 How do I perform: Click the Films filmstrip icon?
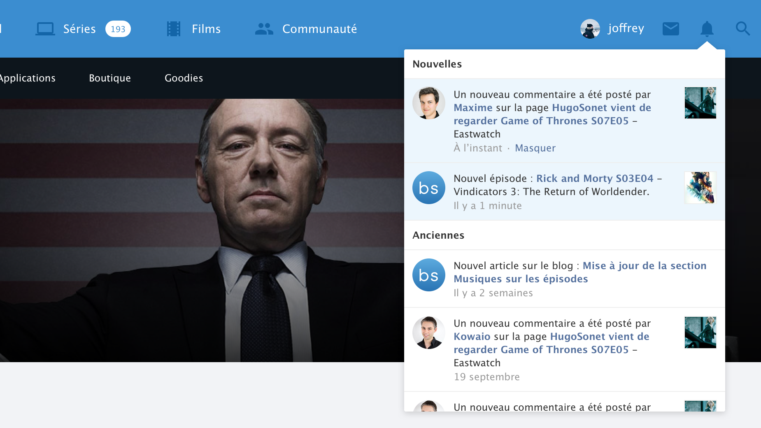coord(174,29)
